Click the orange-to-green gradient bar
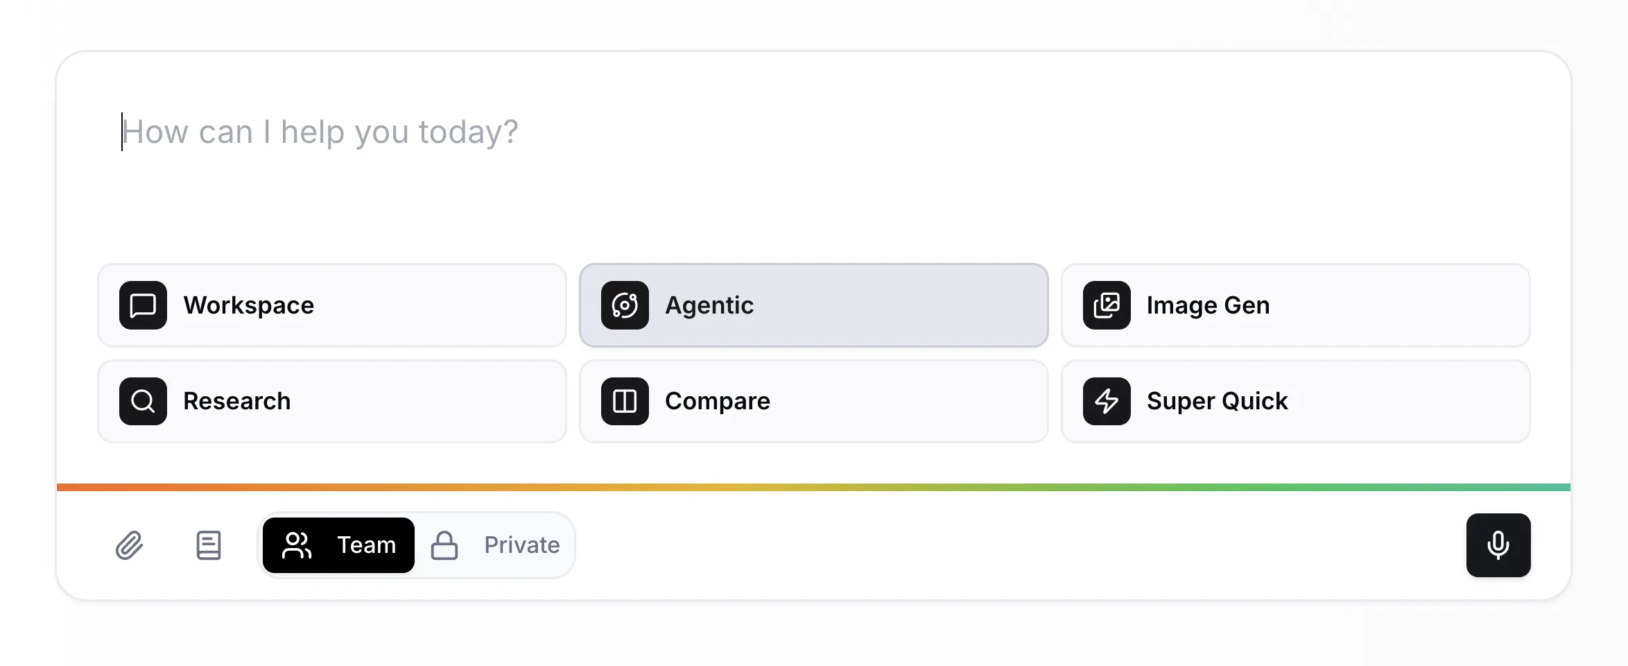This screenshot has width=1628, height=666. point(813,487)
